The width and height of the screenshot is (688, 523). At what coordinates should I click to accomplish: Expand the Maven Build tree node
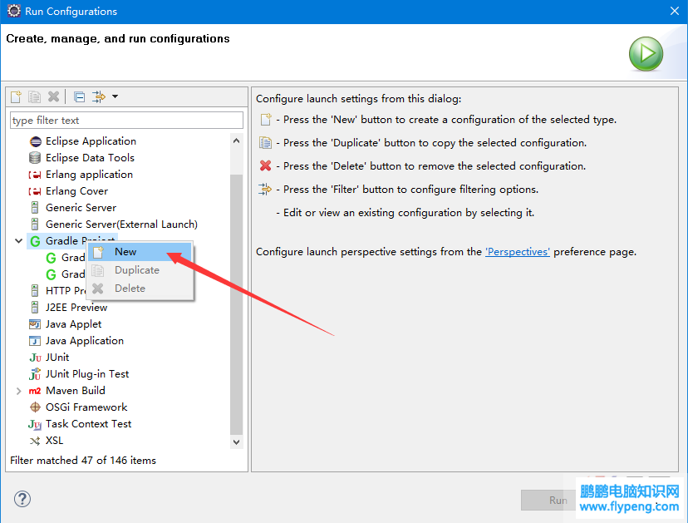19,391
